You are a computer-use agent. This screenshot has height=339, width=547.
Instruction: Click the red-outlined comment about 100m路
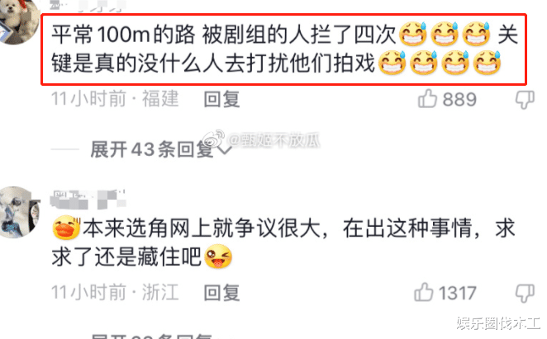(283, 49)
